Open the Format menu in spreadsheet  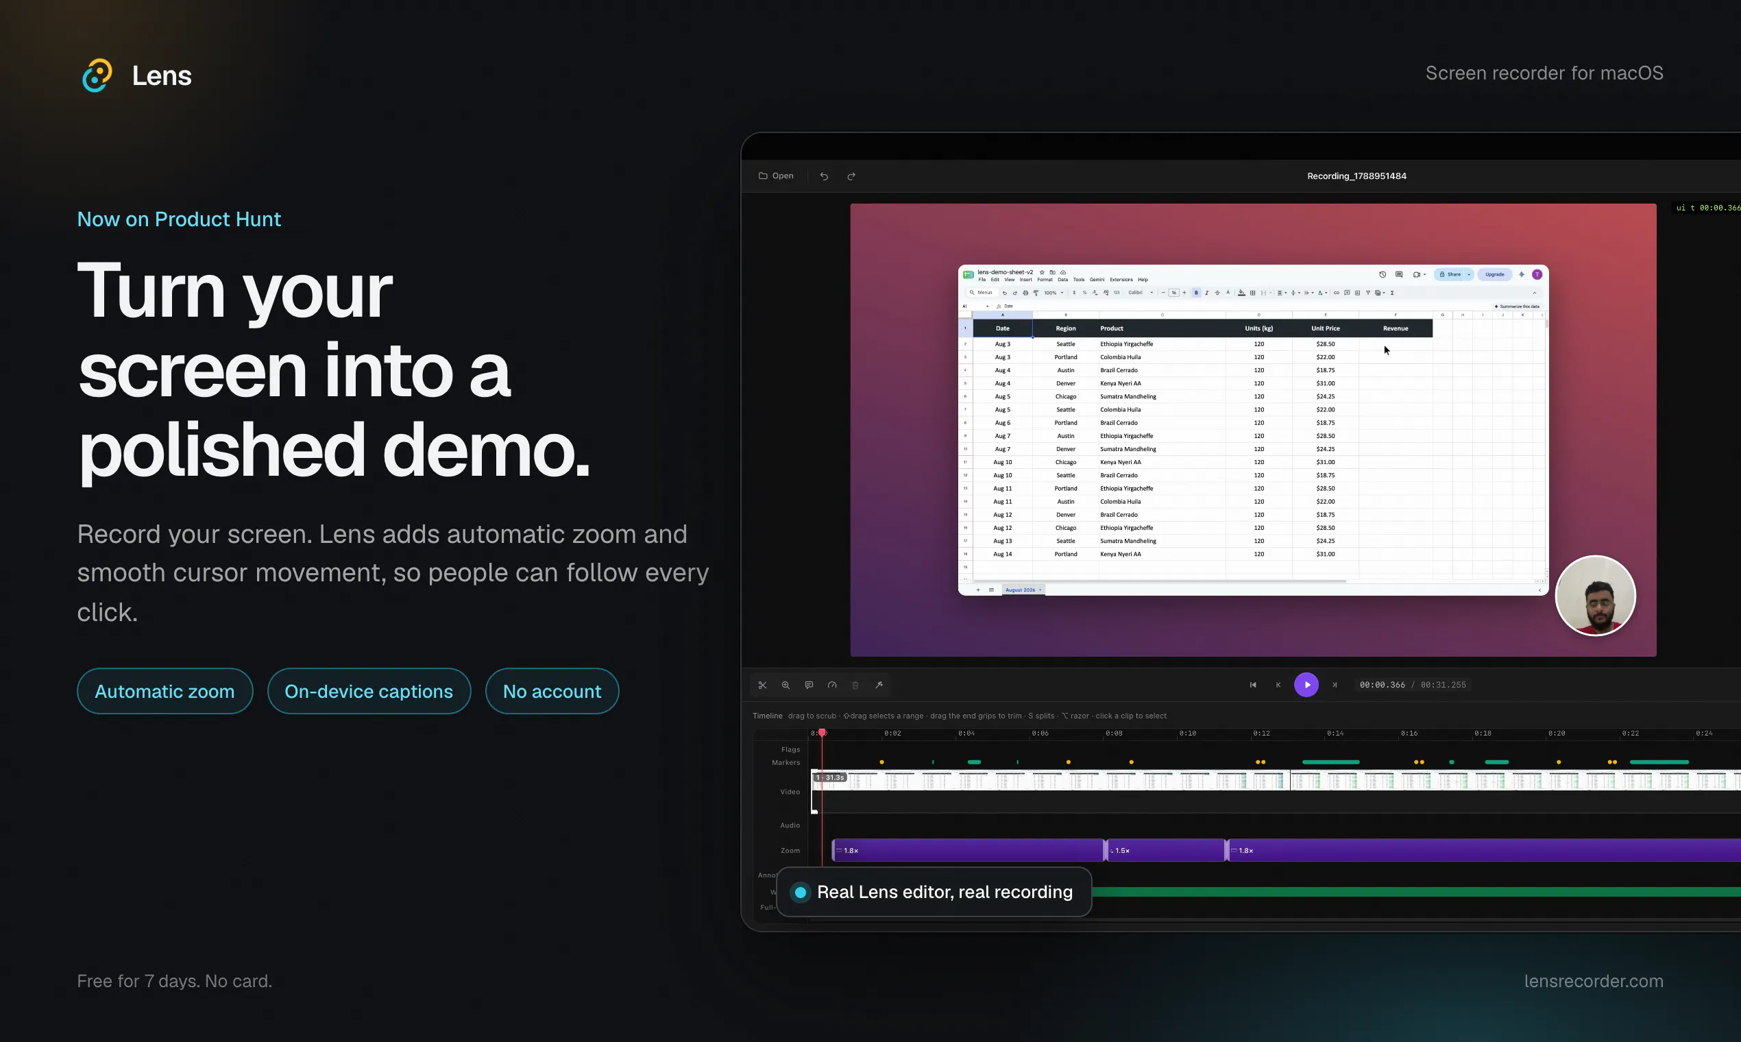tap(1045, 280)
